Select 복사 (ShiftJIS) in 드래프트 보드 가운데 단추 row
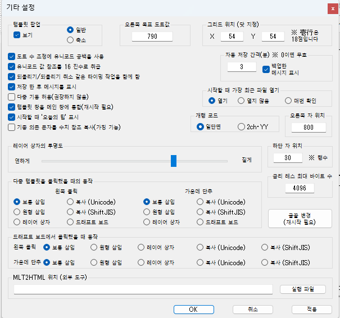The image size is (340, 318). coord(265,262)
